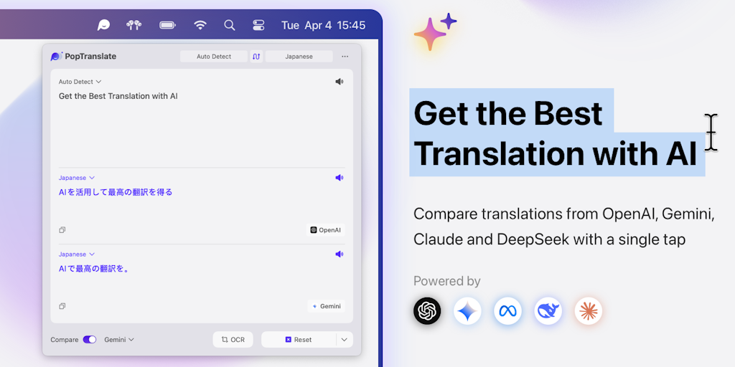
Task: Click the DeepSeek whale logo
Action: [548, 311]
